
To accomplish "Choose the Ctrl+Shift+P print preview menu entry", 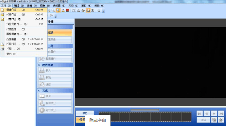I will pos(24,44).
